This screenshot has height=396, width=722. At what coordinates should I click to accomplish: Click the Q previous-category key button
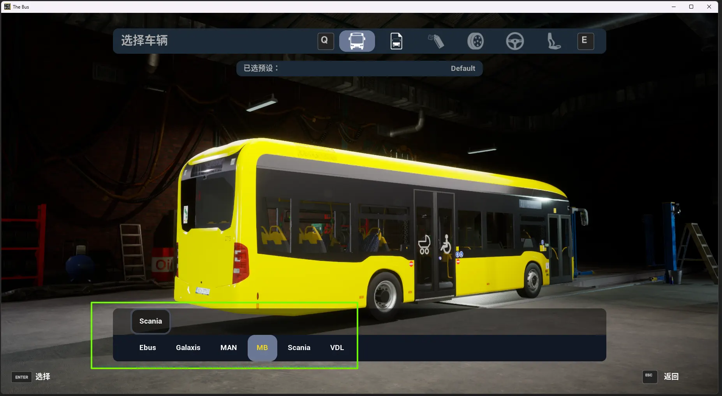click(326, 41)
